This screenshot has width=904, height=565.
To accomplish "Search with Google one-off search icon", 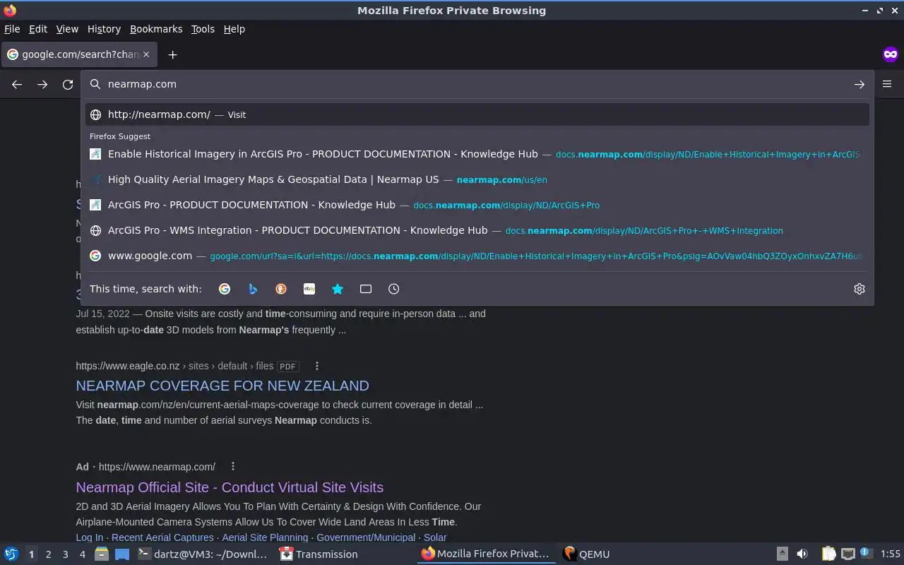I will [225, 289].
